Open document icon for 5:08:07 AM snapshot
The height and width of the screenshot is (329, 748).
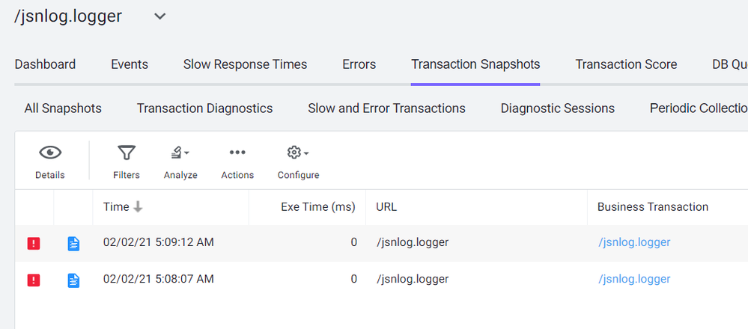pos(73,280)
